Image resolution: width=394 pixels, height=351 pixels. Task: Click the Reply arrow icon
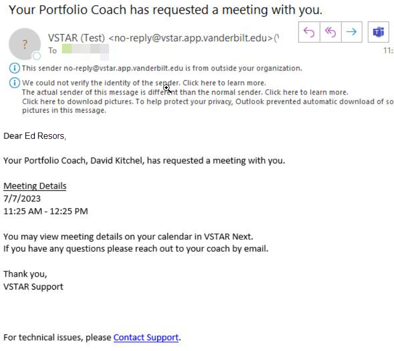[x=309, y=32]
